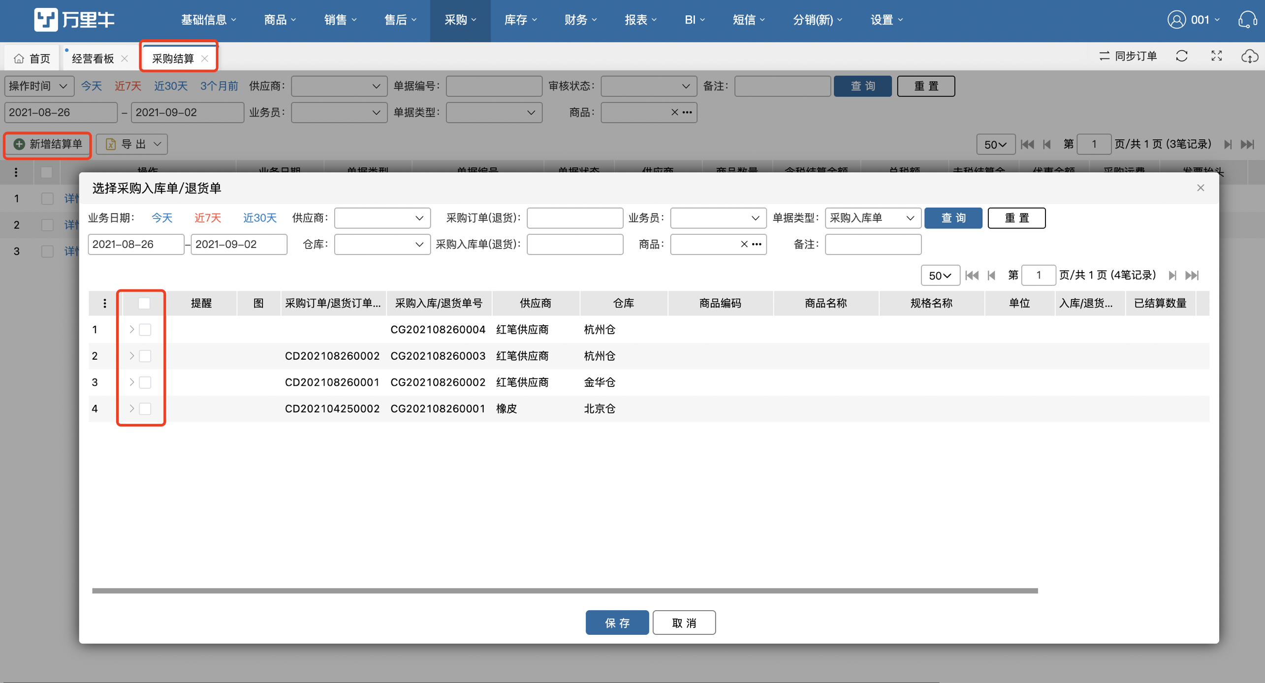Click the 万里牛 logo icon
This screenshot has width=1265, height=683.
coord(46,20)
